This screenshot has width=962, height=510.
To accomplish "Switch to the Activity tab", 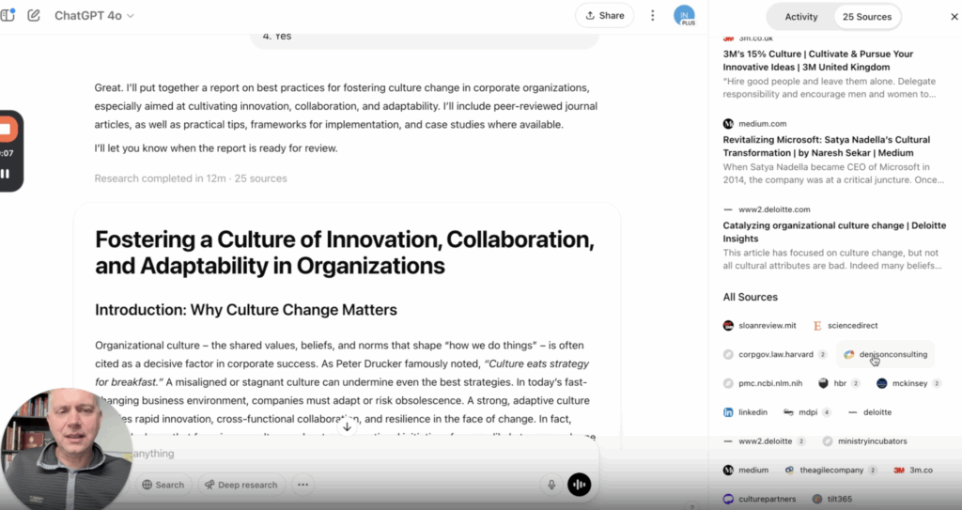I will click(x=801, y=17).
